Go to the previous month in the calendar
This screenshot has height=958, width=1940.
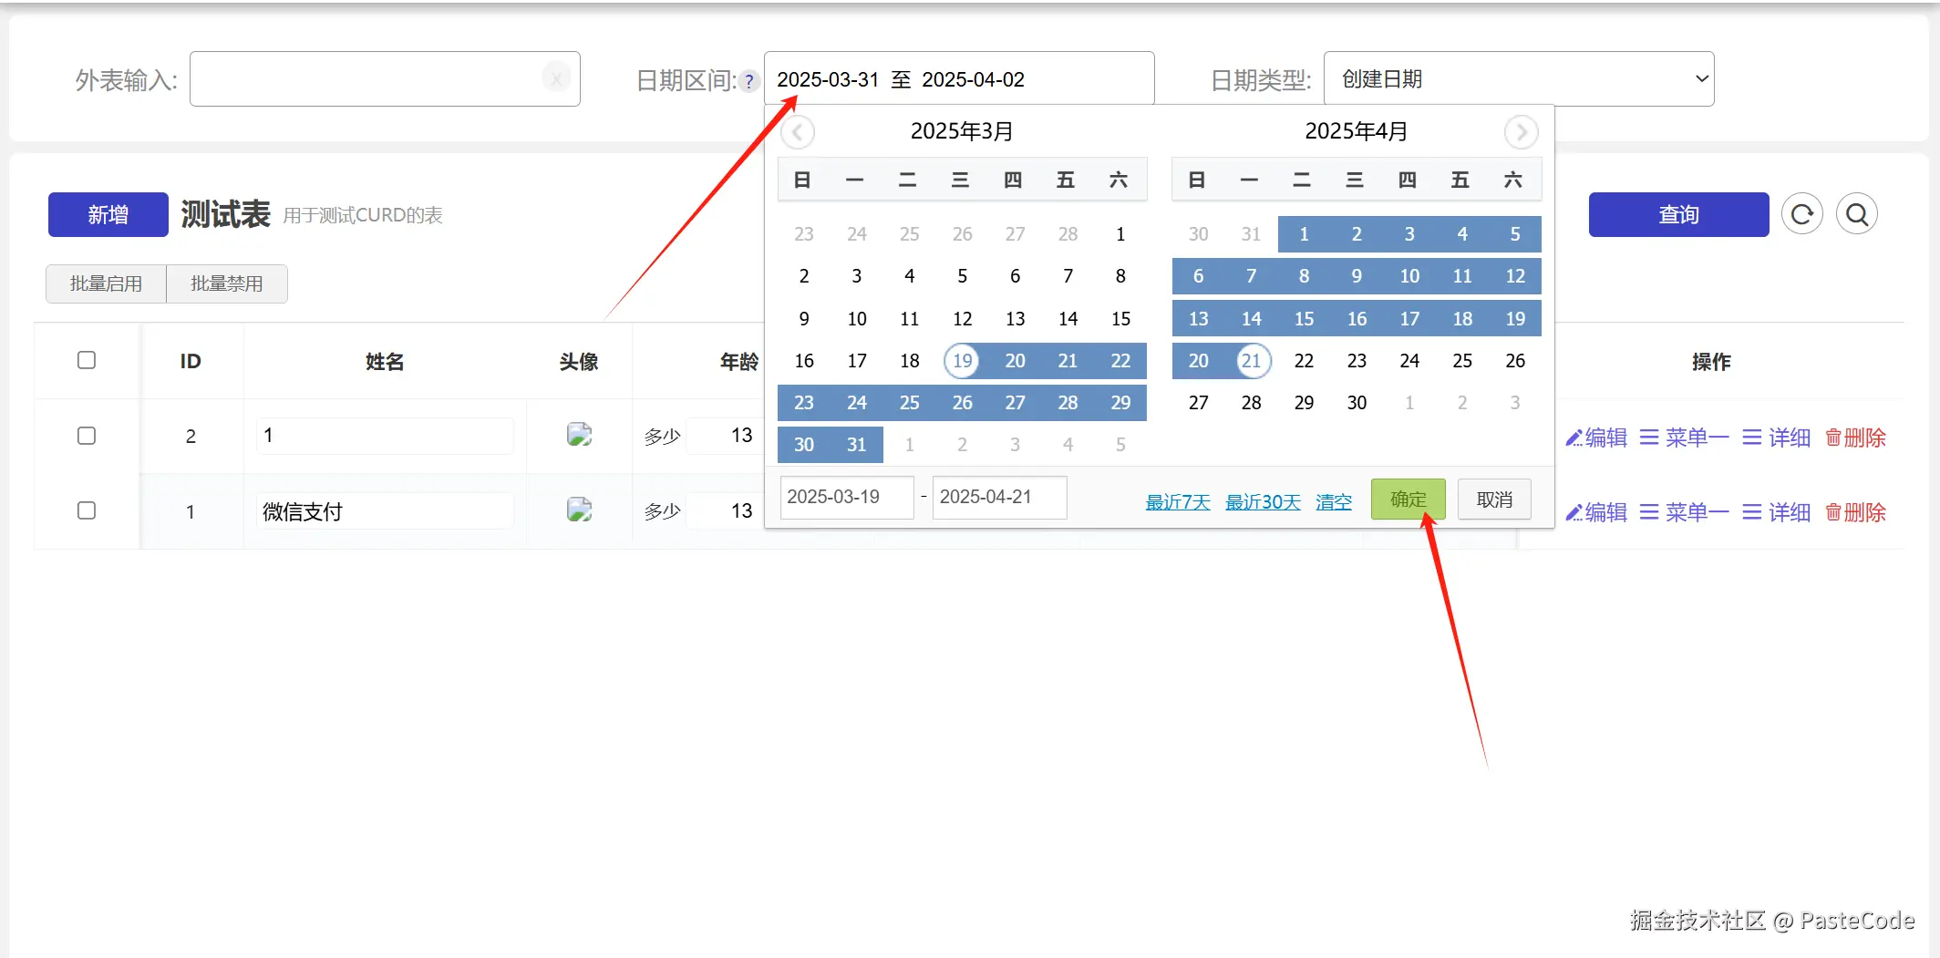[798, 131]
